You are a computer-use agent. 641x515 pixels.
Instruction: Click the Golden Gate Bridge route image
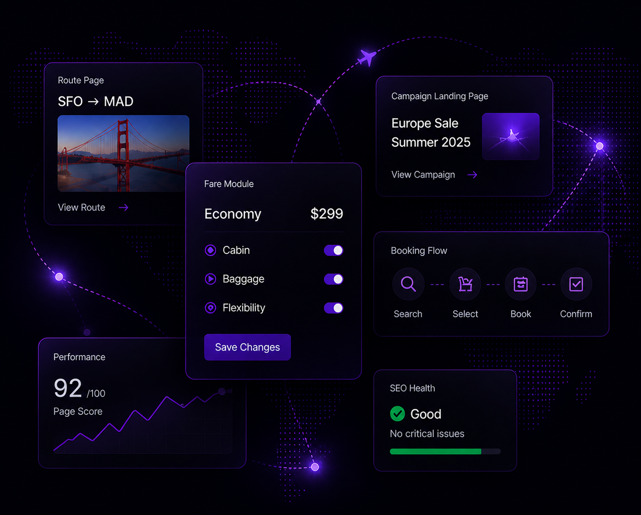pos(123,153)
